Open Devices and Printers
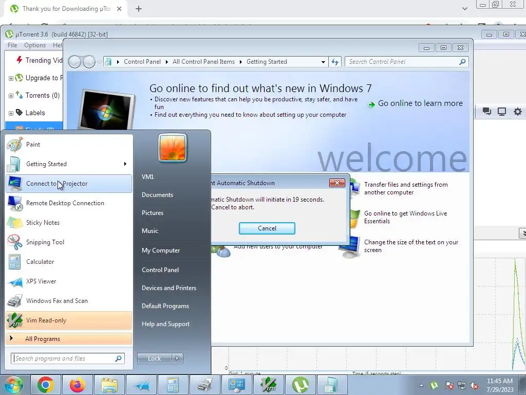 click(x=168, y=288)
